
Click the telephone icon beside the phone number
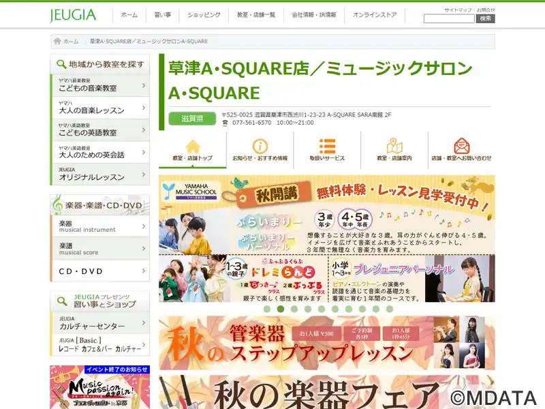coord(225,123)
